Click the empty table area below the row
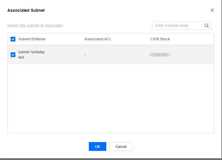This screenshot has height=160, width=222. pos(111,99)
